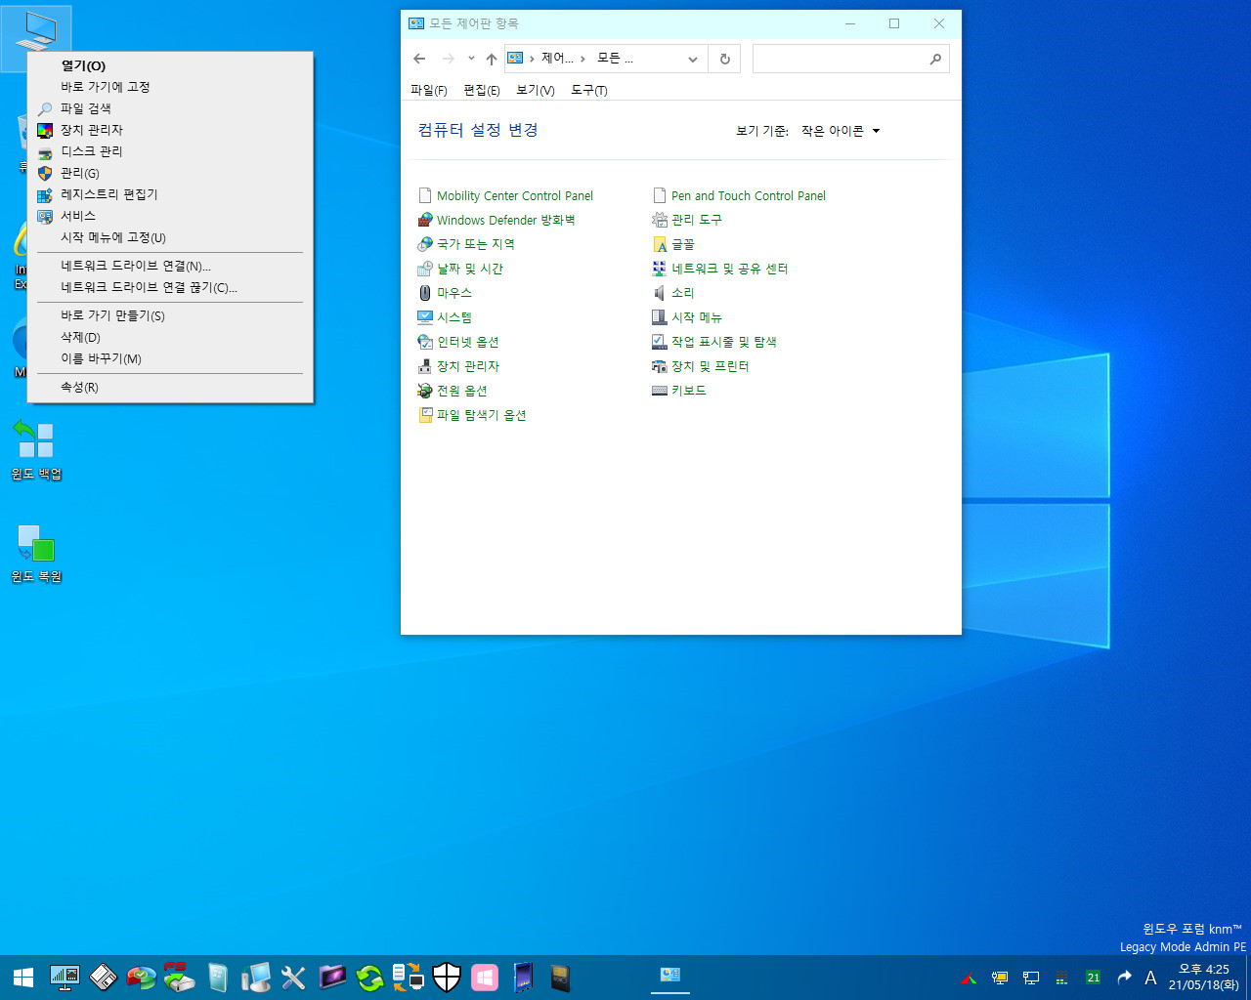This screenshot has width=1251, height=1000.
Task: Select 파일 검색 in context menu
Action: pyautogui.click(x=170, y=108)
